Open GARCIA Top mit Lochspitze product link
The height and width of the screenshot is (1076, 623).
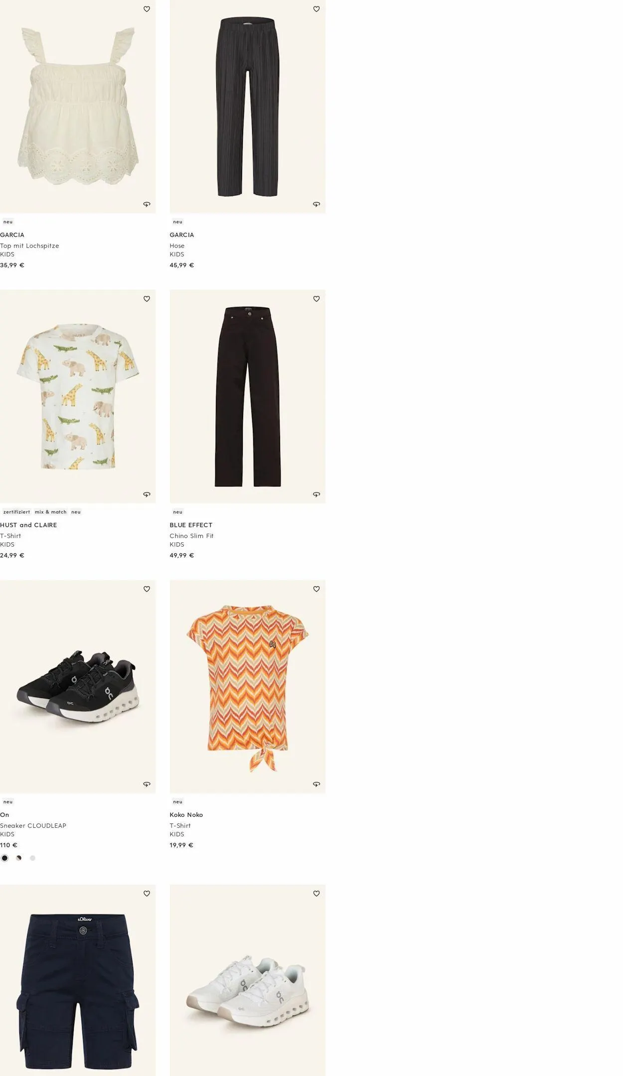(x=29, y=246)
